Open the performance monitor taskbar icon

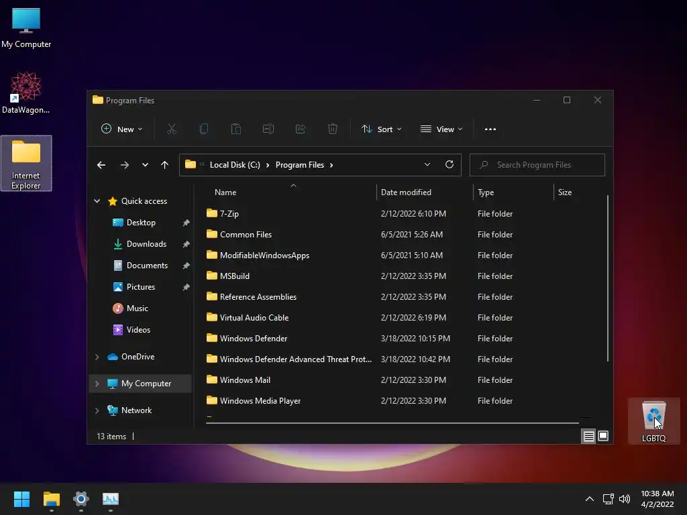(111, 499)
